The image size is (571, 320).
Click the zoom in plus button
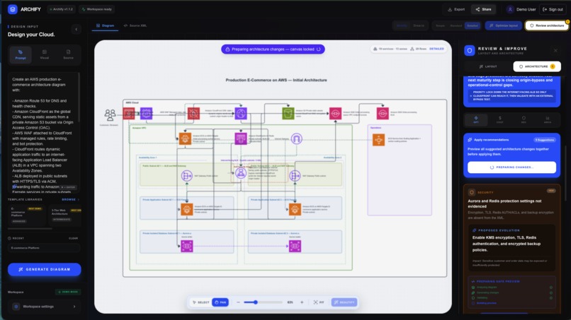(302, 302)
